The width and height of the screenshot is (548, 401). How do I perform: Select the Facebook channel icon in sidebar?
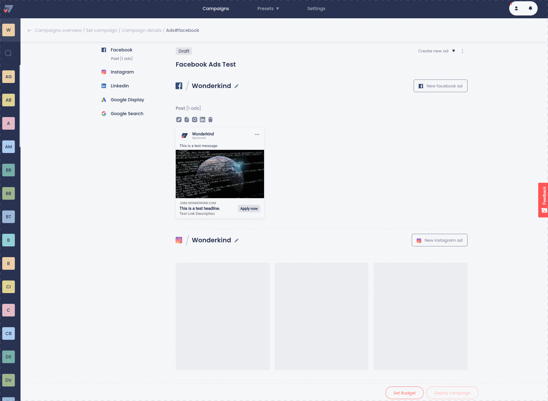point(104,50)
